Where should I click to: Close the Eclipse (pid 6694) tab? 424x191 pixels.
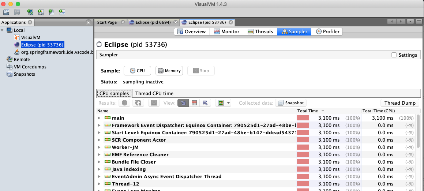click(x=176, y=22)
